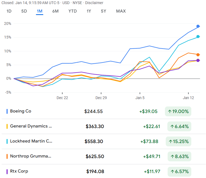Click the cyan Lockheed endpoint dot
Image resolution: width=206 pixels, height=178 pixels.
[198, 37]
